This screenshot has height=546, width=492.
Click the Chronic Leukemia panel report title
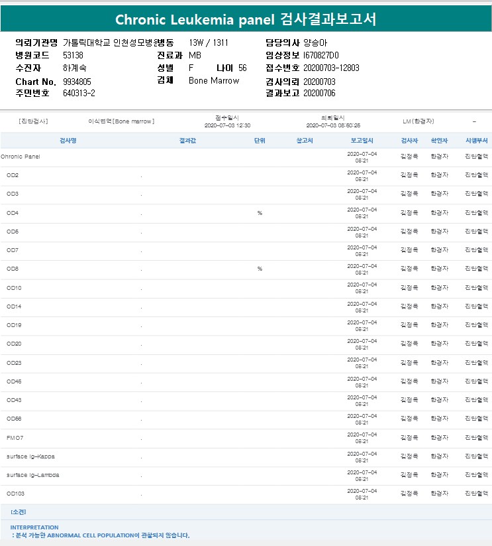[x=246, y=19]
